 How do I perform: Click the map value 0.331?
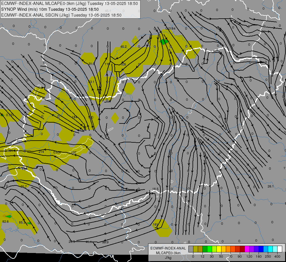click(x=10, y=115)
